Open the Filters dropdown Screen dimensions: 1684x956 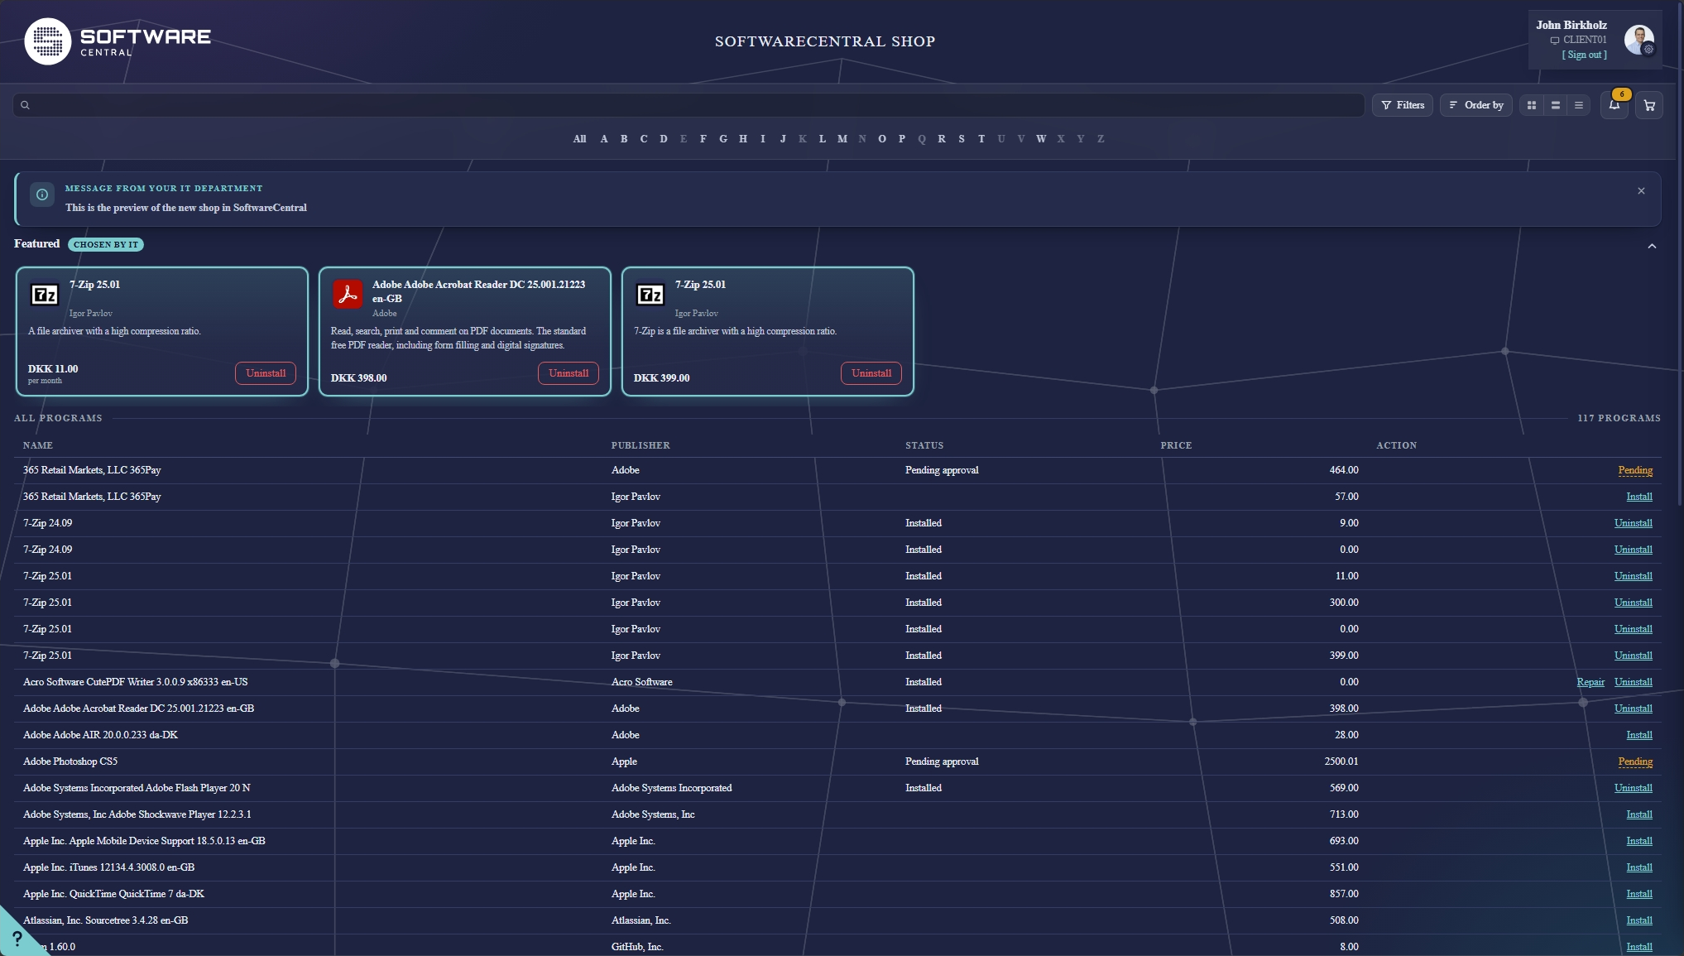tap(1403, 105)
